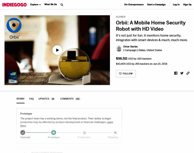
Task: Click the Prototype stage wrench icon
Action: tap(54, 132)
